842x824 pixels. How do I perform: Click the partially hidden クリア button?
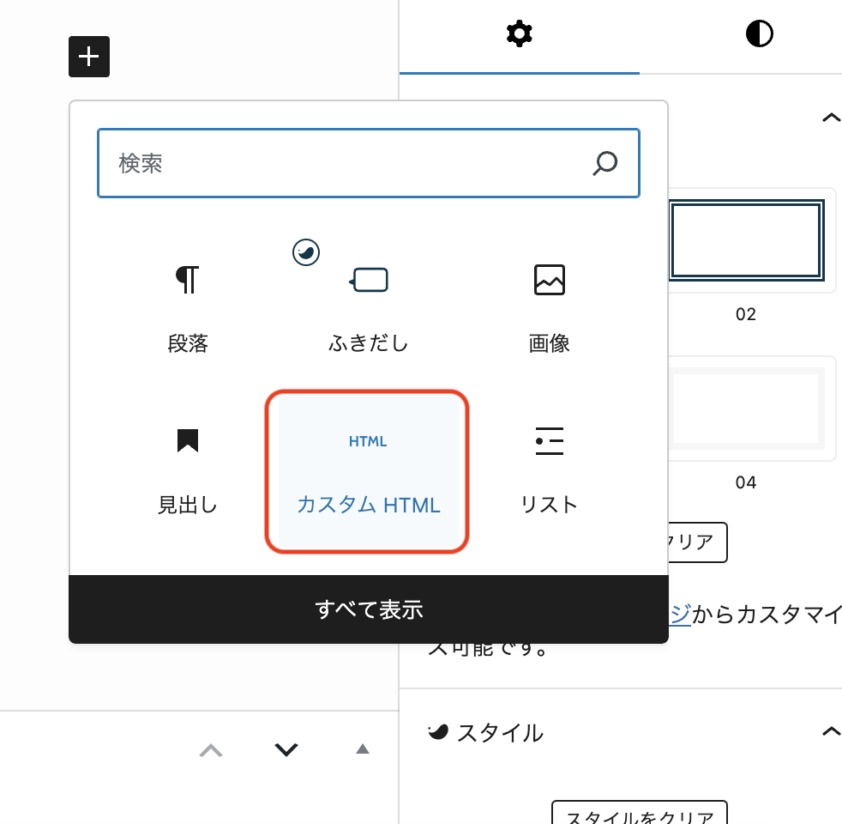(698, 542)
